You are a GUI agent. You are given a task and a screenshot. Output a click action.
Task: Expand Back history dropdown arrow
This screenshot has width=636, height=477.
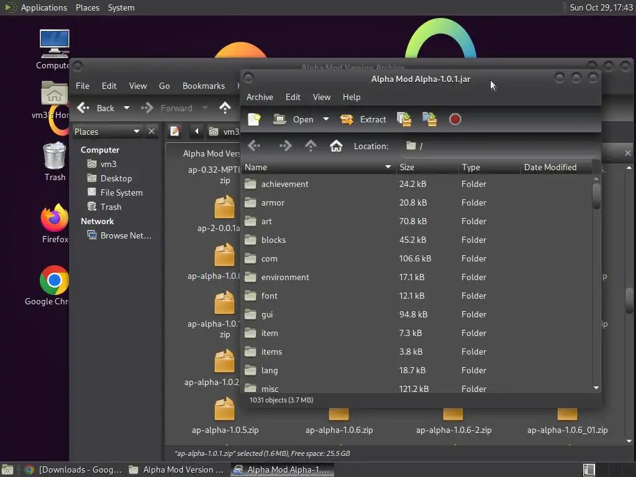127,108
